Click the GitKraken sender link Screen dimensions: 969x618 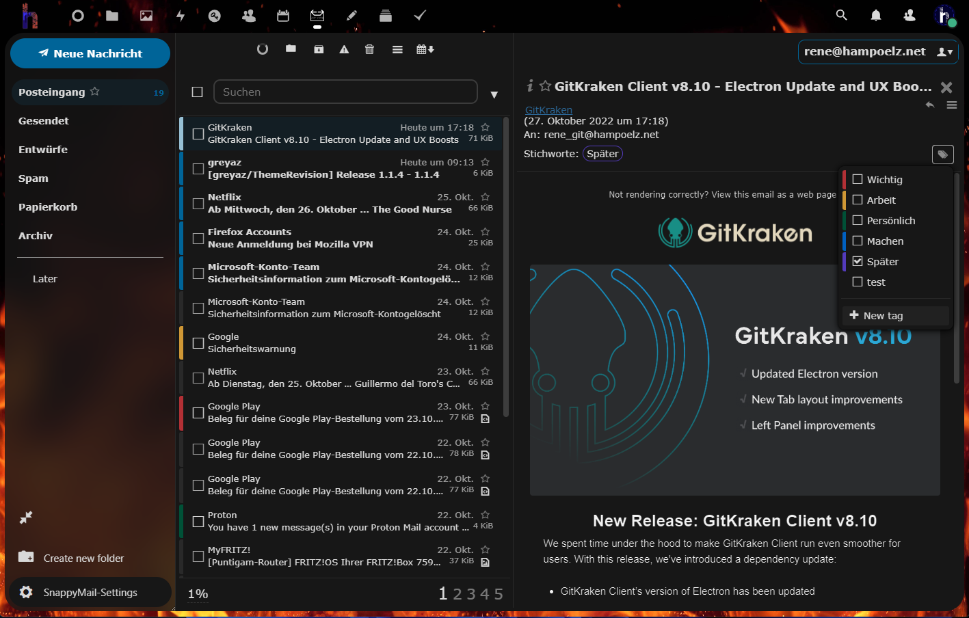tap(548, 109)
